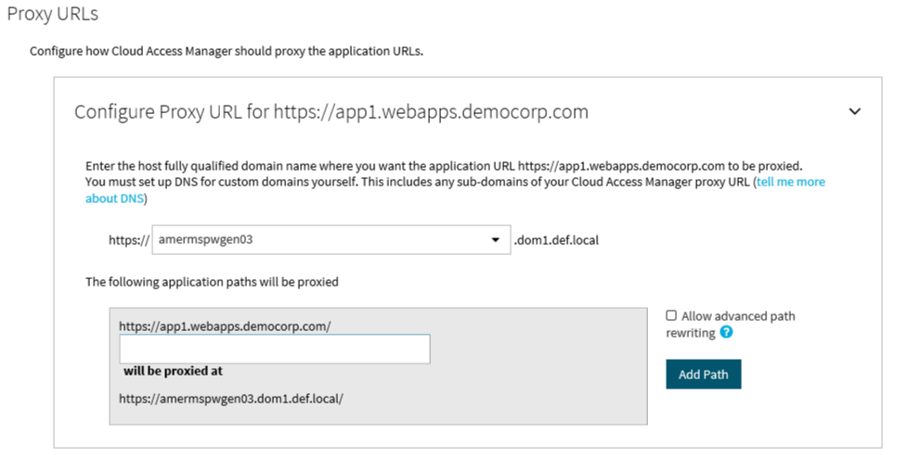Click the https://app1.webapps.democorp.com/ path label

coord(225,326)
